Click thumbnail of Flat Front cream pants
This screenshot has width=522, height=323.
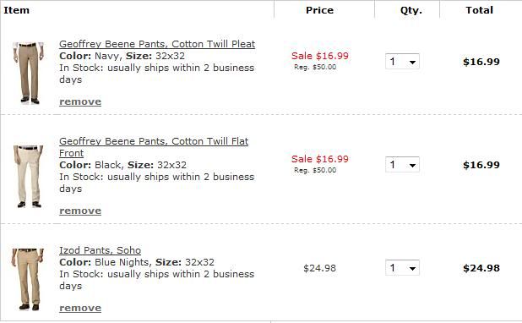(x=29, y=177)
